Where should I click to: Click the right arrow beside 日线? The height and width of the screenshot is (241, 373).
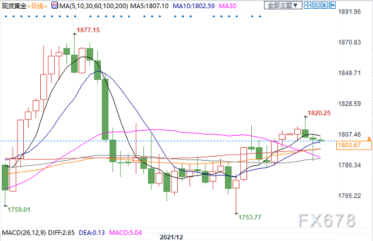tap(45, 6)
